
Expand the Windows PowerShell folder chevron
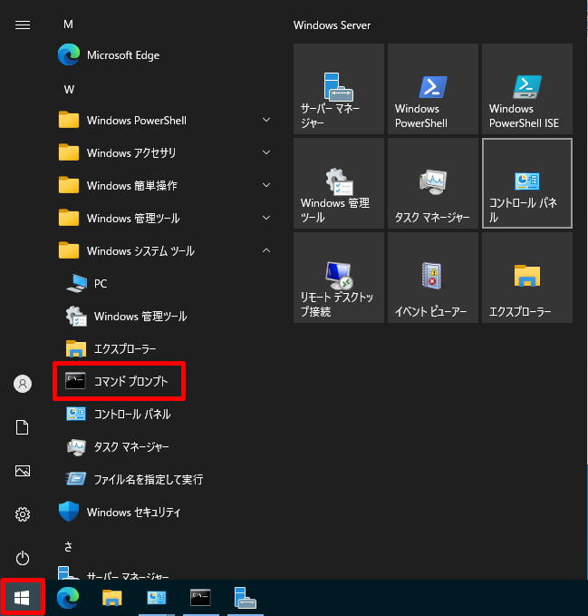266,120
